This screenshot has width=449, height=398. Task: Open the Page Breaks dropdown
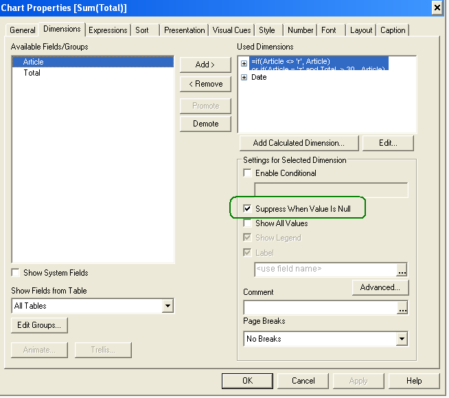(x=402, y=339)
